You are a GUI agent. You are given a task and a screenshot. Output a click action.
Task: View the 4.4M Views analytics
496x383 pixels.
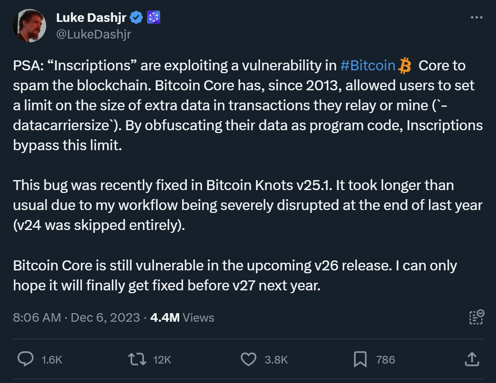click(x=182, y=317)
